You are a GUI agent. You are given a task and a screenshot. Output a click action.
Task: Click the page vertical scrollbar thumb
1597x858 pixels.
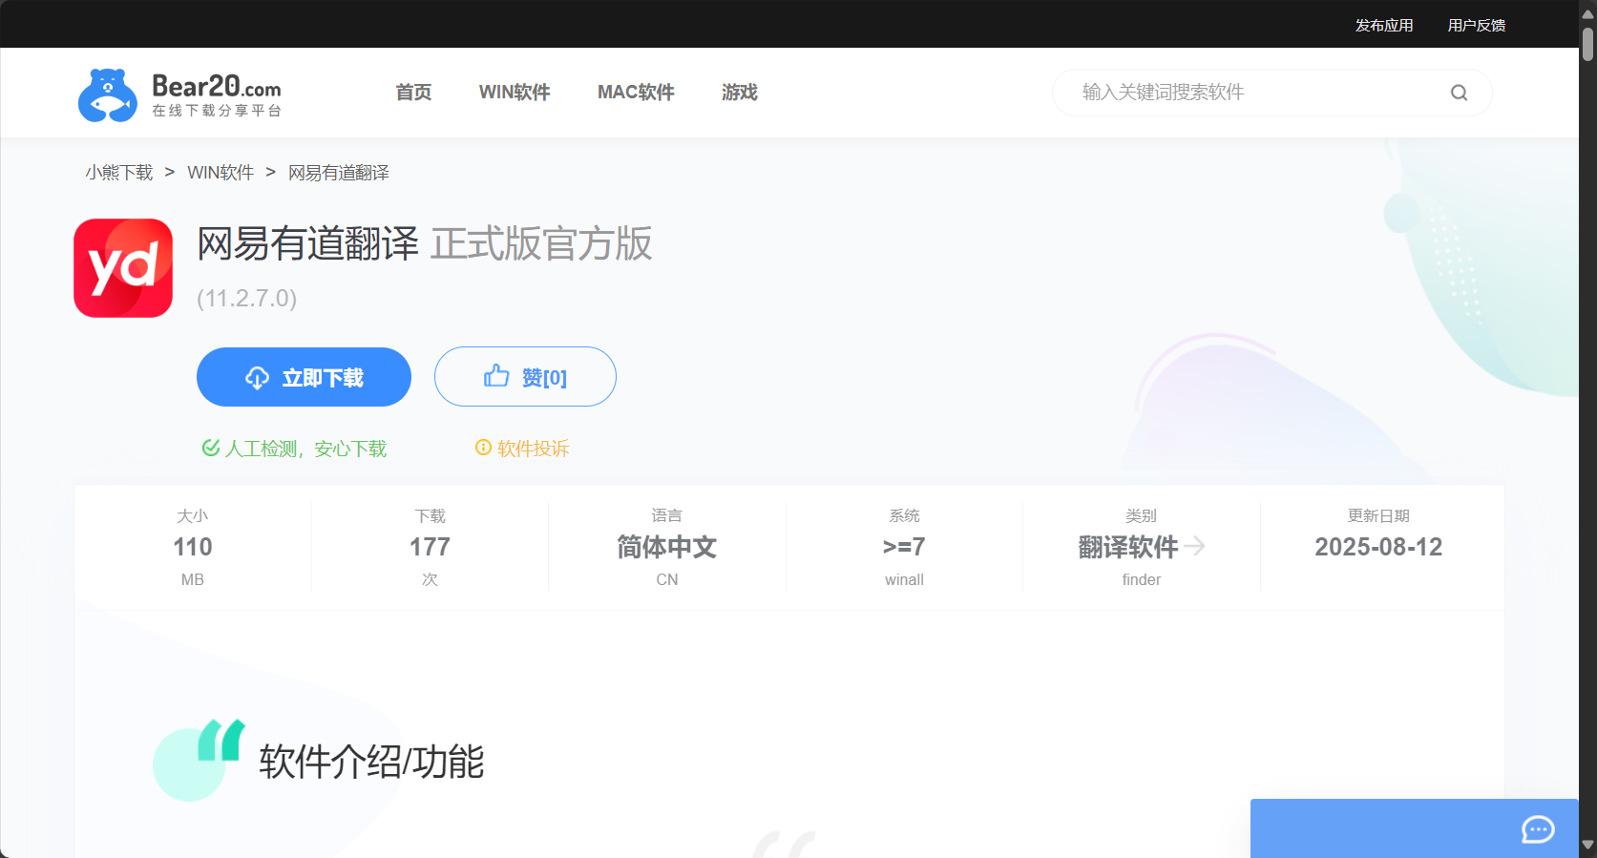pos(1588,44)
